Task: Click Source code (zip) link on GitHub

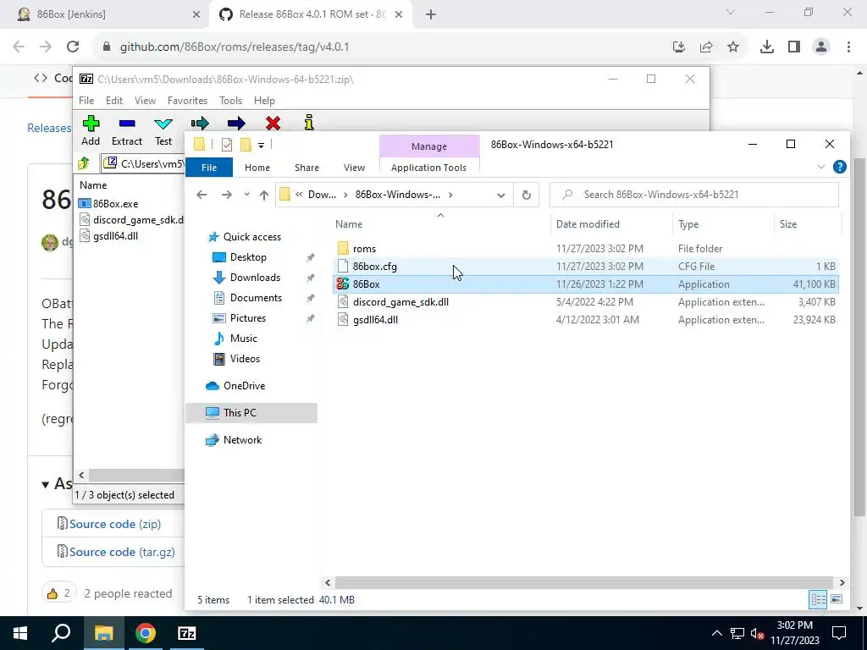Action: tap(115, 524)
